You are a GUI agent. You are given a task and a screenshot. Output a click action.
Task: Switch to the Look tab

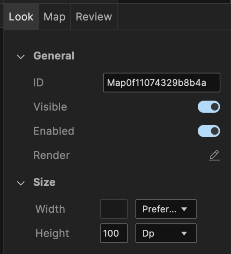click(21, 17)
